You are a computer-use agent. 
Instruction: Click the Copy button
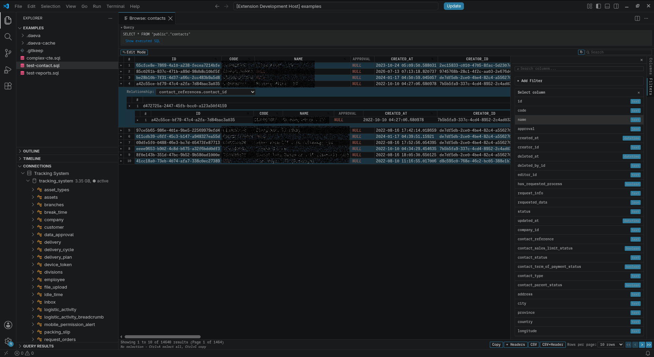(496, 345)
